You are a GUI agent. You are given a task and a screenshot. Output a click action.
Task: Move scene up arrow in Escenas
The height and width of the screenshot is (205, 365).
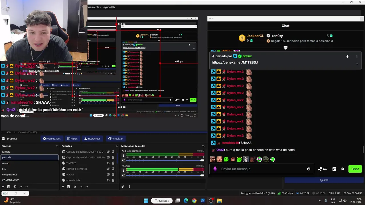[x=21, y=186]
